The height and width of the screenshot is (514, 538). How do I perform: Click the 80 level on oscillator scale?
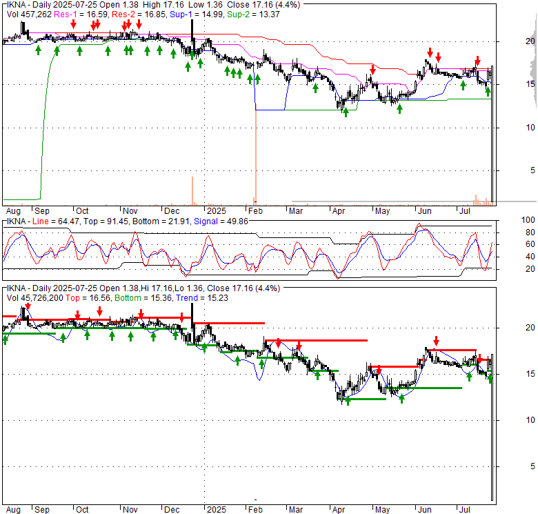528,231
